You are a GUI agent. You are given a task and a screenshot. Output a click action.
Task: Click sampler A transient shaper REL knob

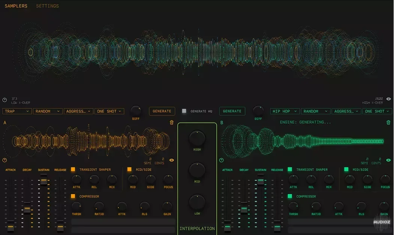[94, 180]
